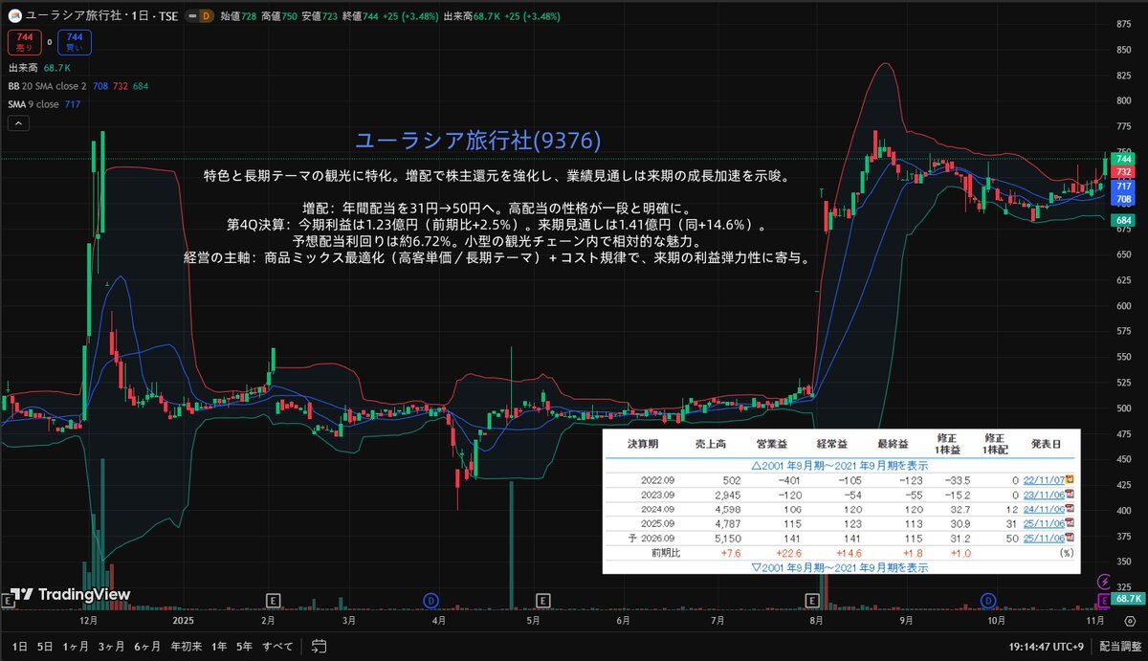The image size is (1148, 661).
Task: Click the PDF icon beside 22/11/07
Action: tap(1068, 479)
